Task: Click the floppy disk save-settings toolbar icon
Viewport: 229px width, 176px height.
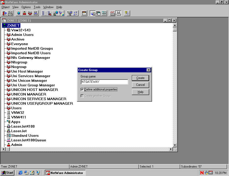Action: coord(93,13)
